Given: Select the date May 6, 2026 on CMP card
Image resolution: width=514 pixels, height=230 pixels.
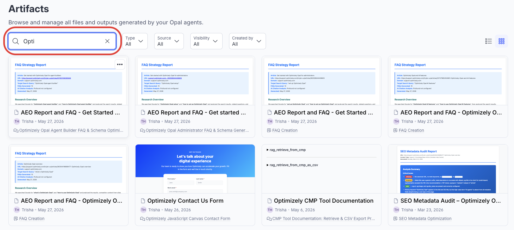Looking at the screenshot, I should coord(303,210).
